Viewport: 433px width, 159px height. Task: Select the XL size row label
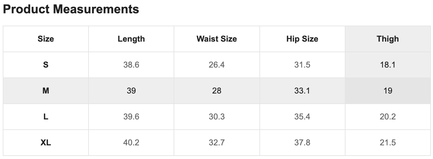(46, 143)
